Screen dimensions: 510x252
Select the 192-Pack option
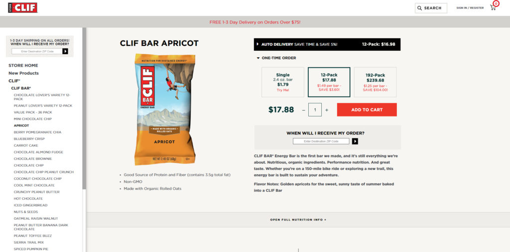point(375,82)
